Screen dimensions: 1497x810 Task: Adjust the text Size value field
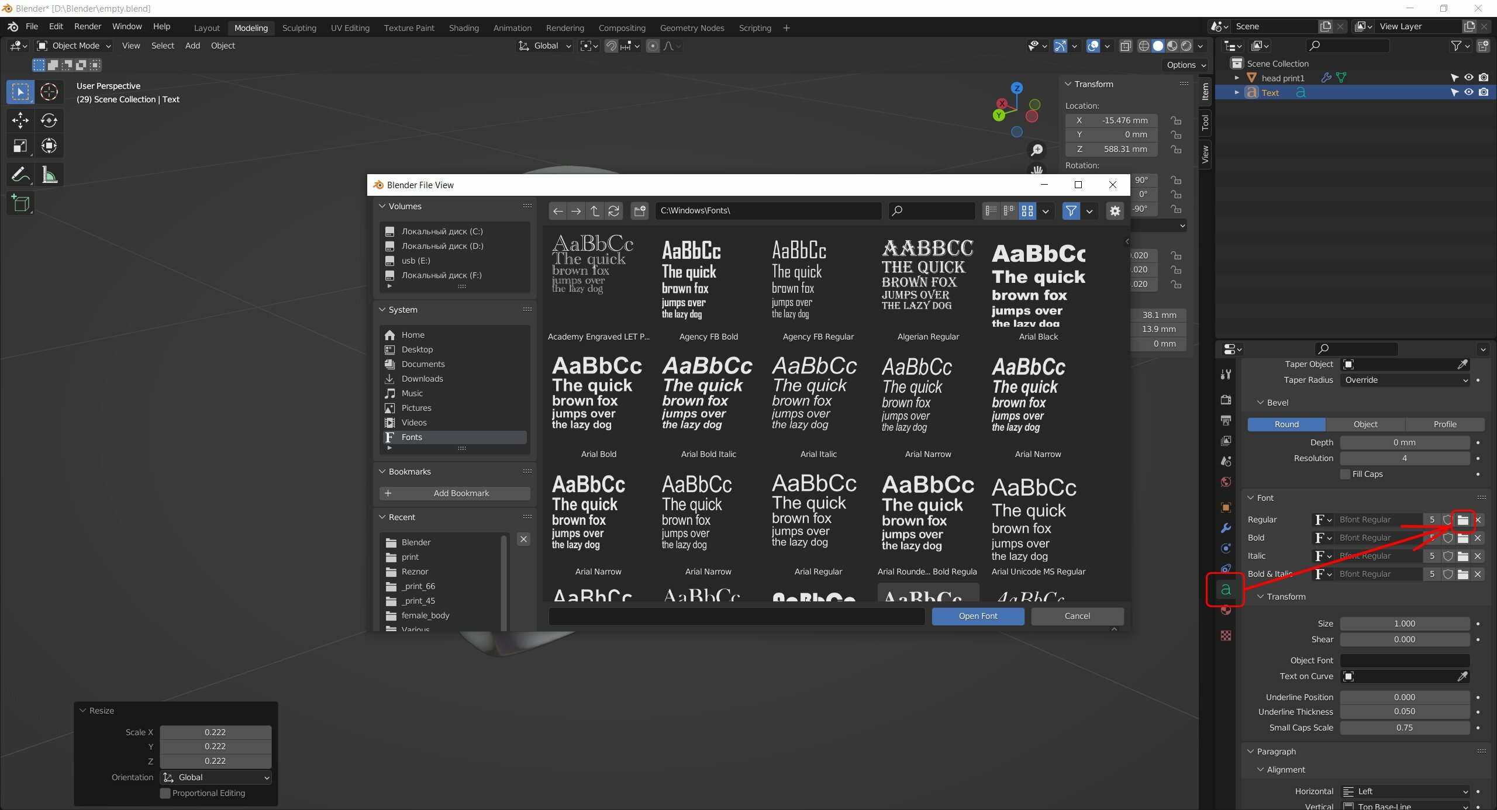point(1405,624)
